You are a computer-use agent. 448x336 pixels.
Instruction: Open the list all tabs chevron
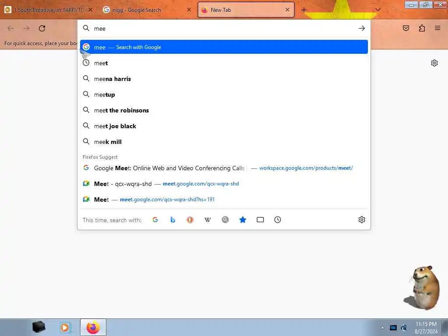378,10
